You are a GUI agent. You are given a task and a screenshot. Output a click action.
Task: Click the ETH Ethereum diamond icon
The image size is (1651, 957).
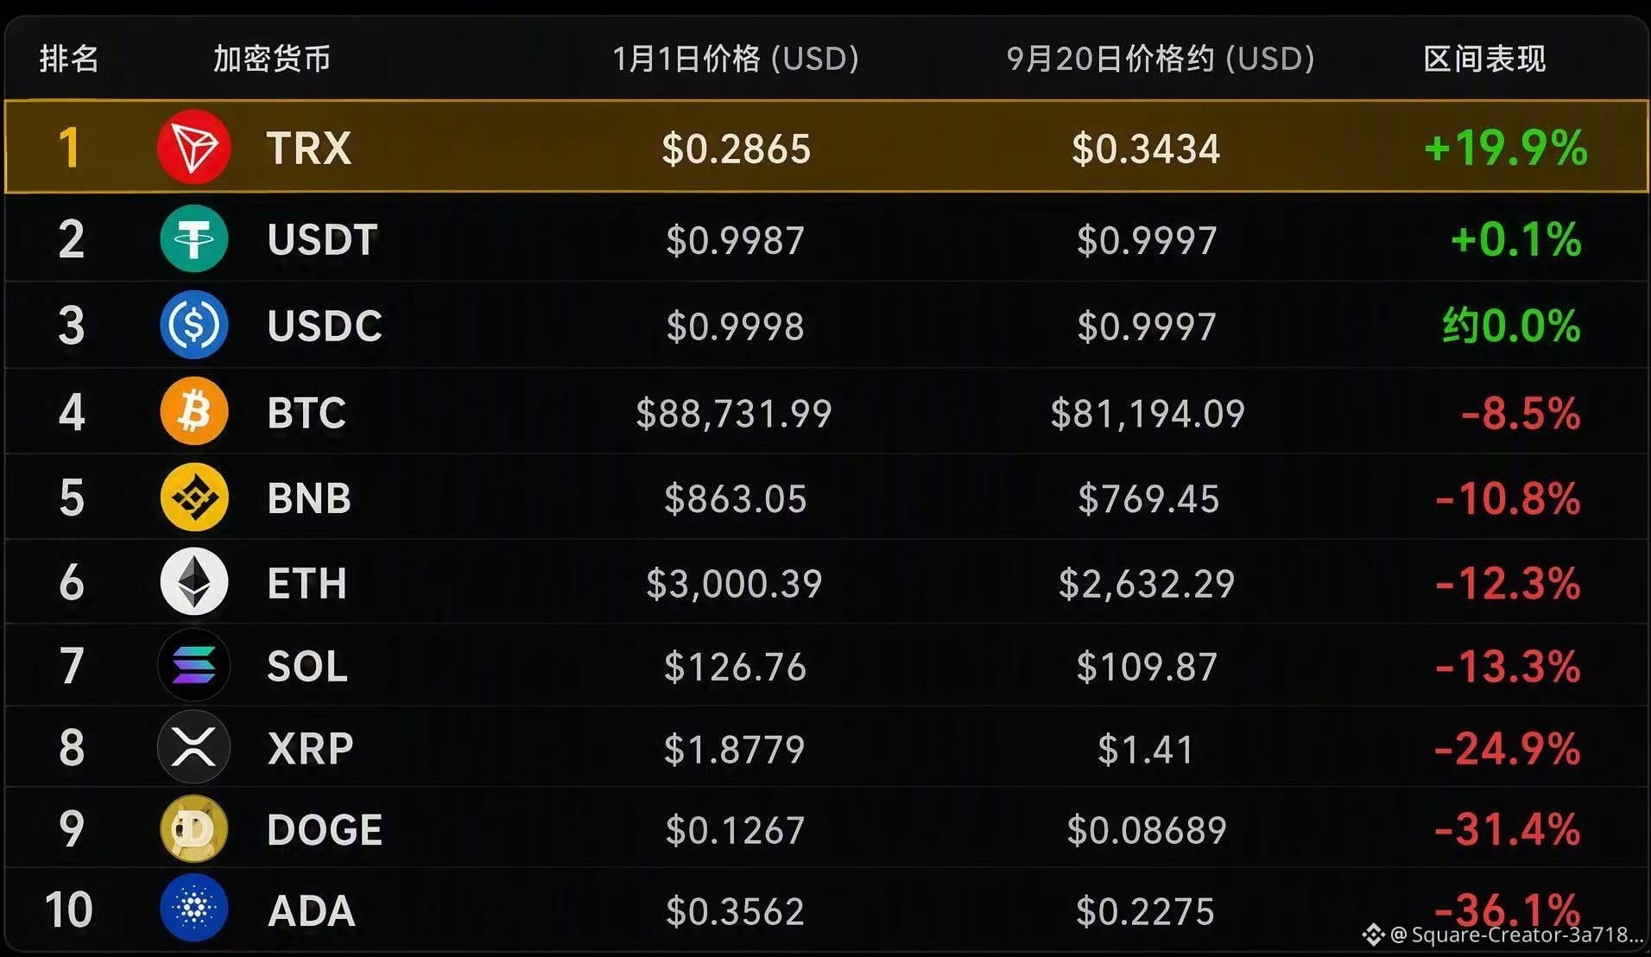(194, 581)
